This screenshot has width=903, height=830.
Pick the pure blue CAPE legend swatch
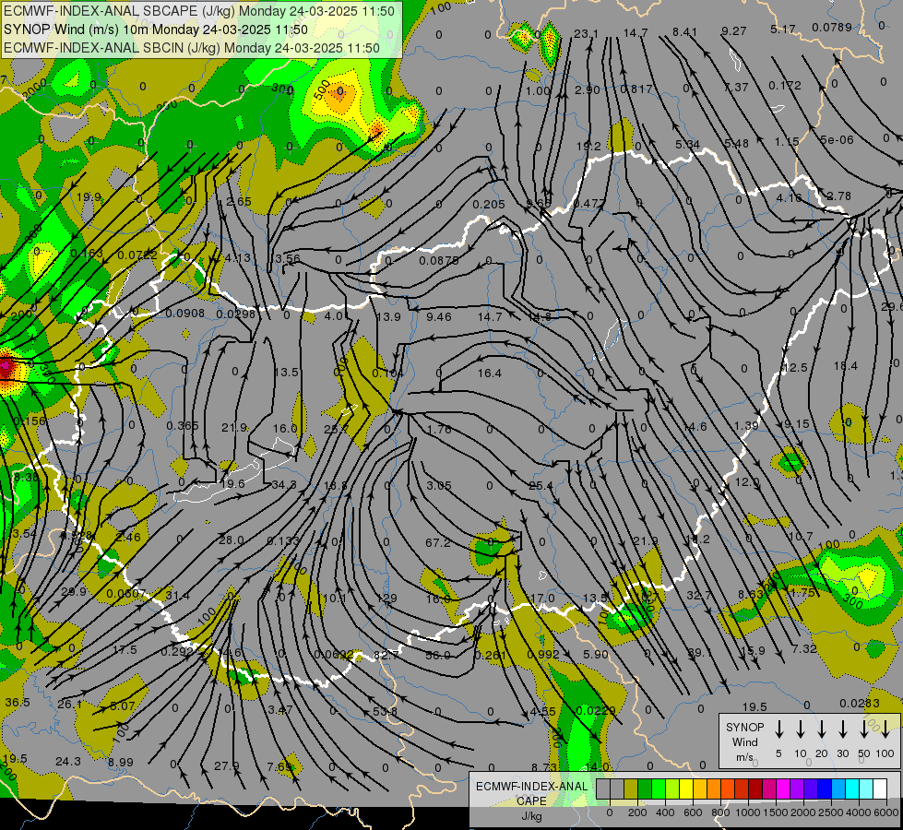pos(825,789)
